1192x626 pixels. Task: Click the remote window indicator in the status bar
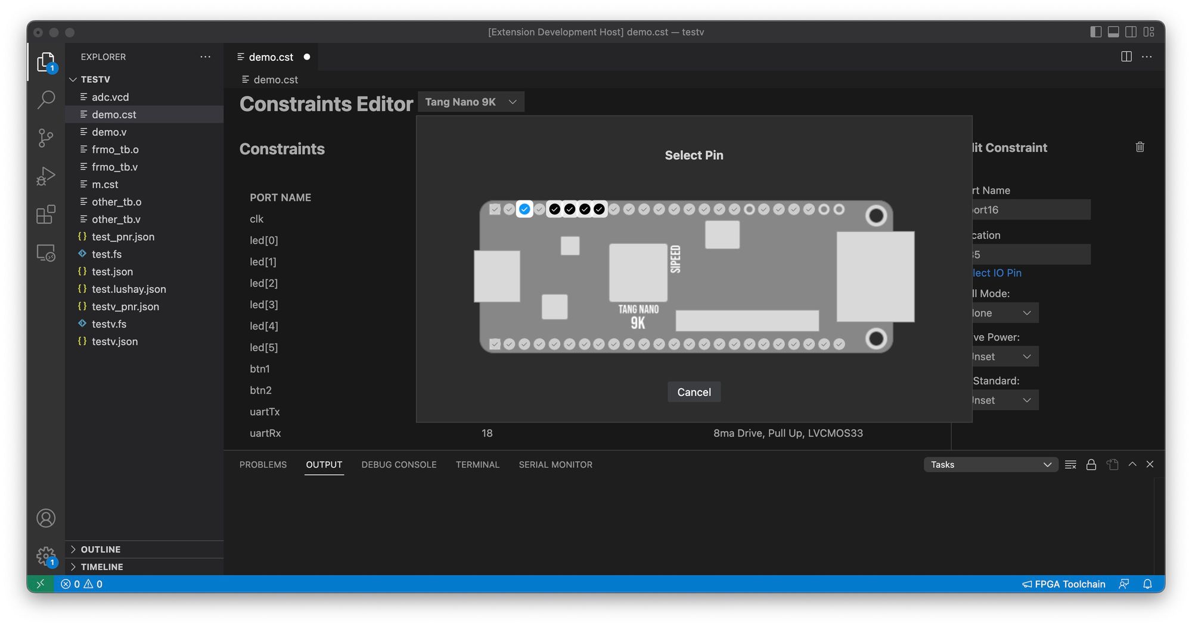[x=41, y=584]
